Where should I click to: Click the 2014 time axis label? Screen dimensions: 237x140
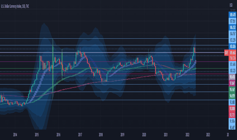click(15, 135)
